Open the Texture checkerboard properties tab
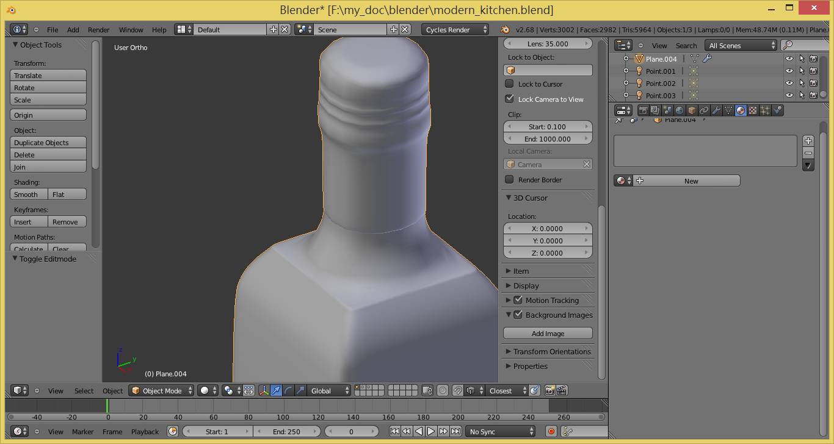Image resolution: width=834 pixels, height=444 pixels. click(753, 110)
